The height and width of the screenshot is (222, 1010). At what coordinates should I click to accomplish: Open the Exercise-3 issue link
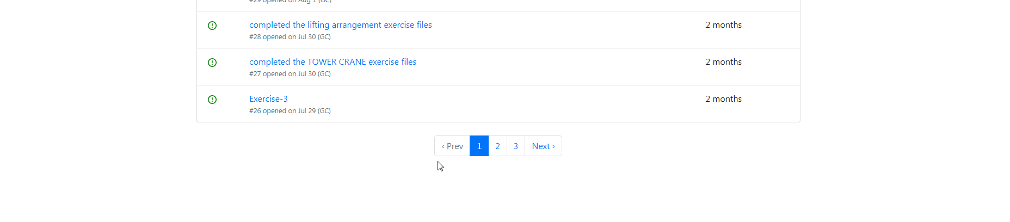[x=268, y=99]
